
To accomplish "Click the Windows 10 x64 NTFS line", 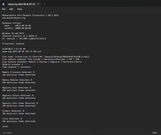I will (x=13, y=34).
